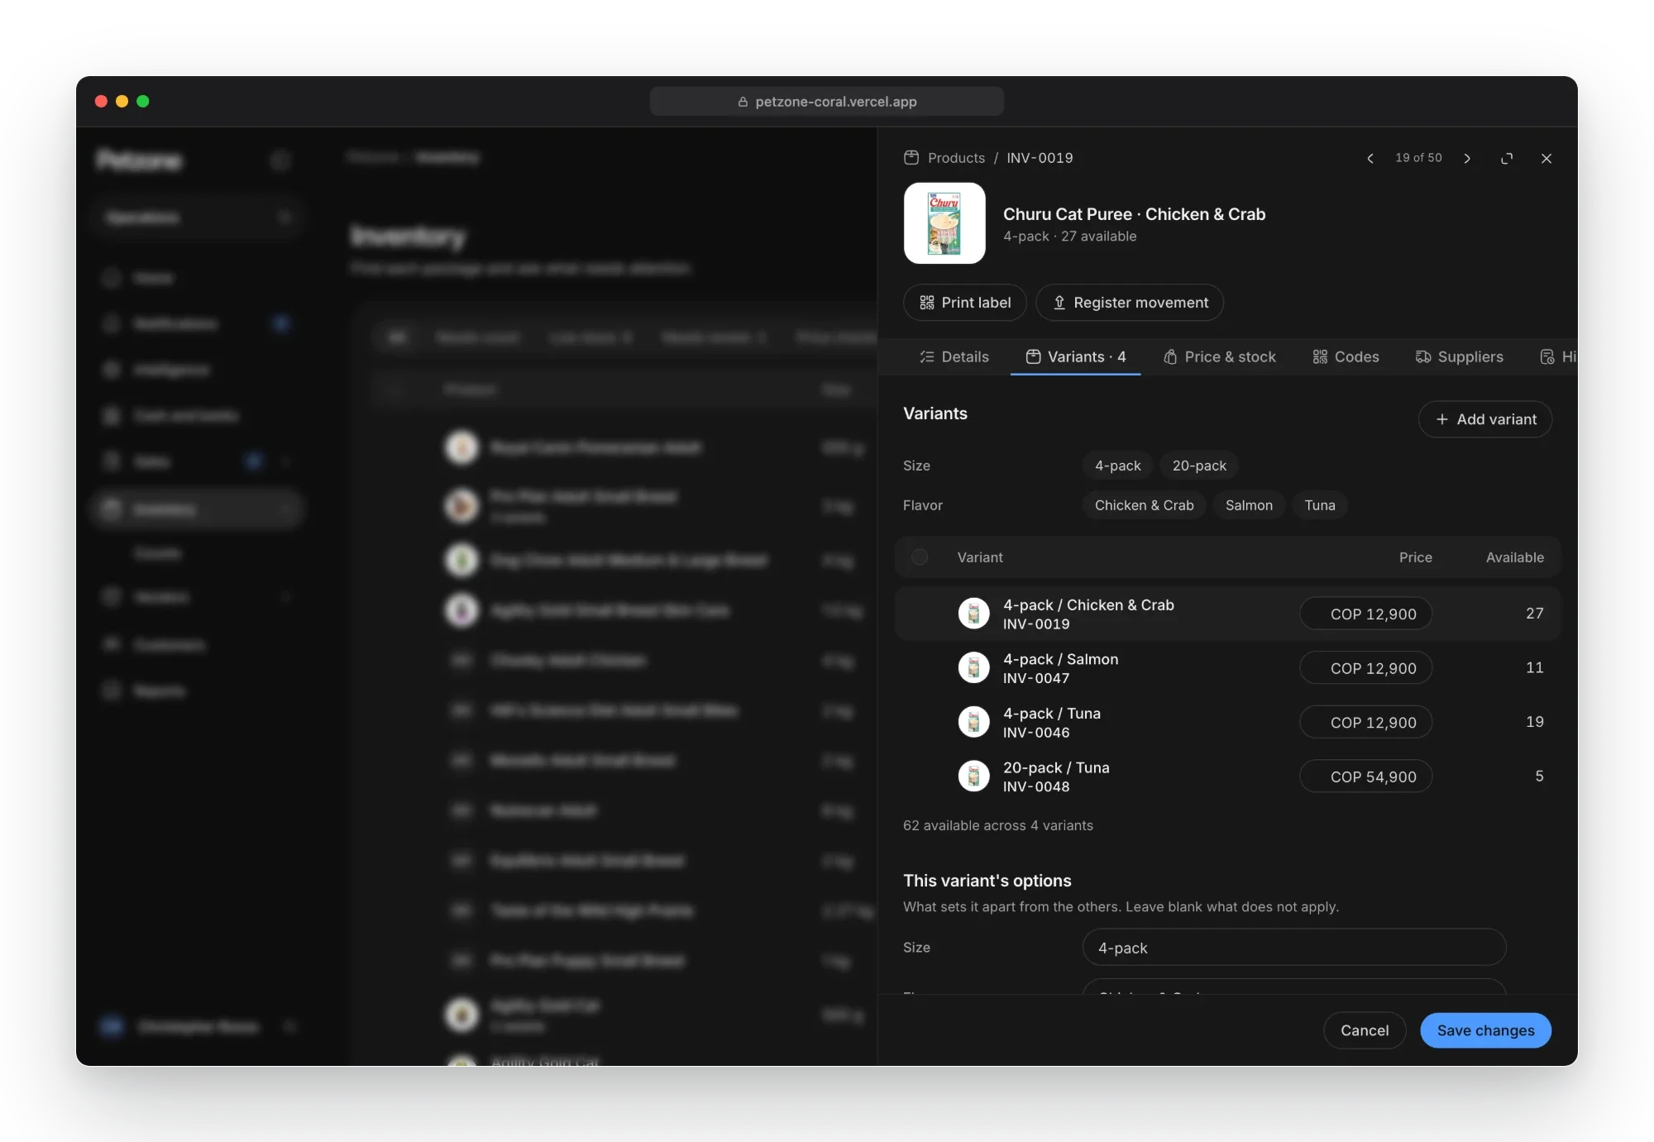Click the available count 27 for Chicken & Crab
Screen dimensions: 1654x1142
[1534, 614]
